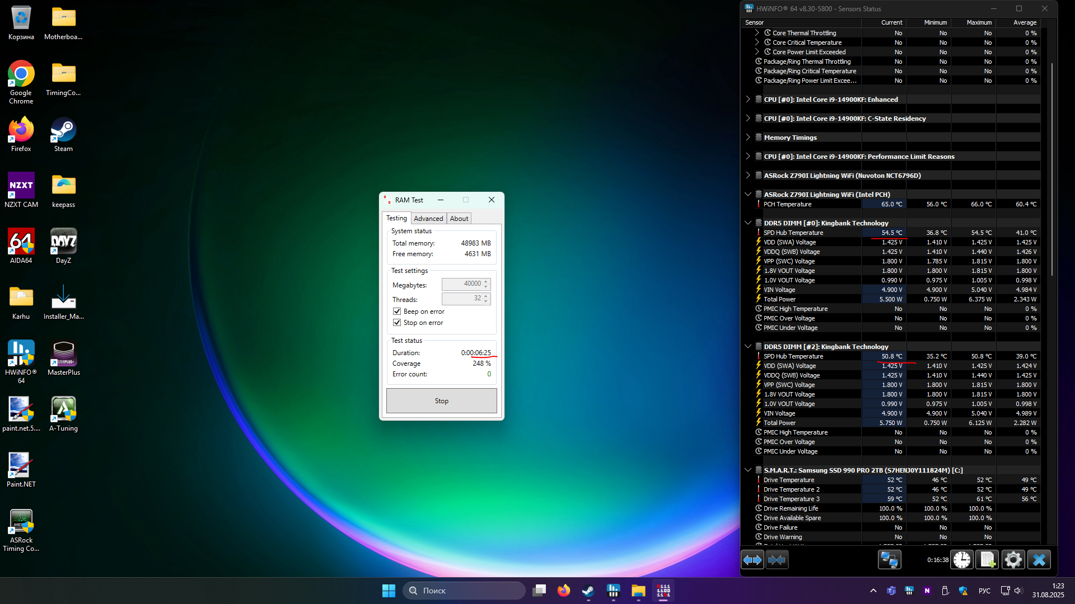Expand Core Power Limit Exceeded row
1075x604 pixels.
tap(757, 52)
